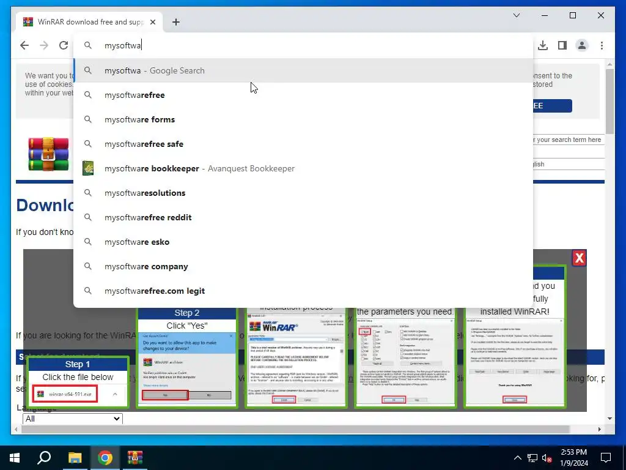Viewport: 626px width, 470px height.
Task: Click the address bar text field
Action: pyautogui.click(x=303, y=45)
